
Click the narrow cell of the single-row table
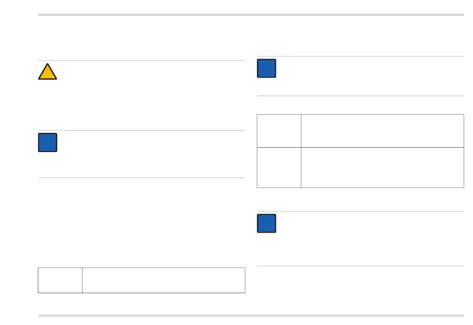point(60,280)
